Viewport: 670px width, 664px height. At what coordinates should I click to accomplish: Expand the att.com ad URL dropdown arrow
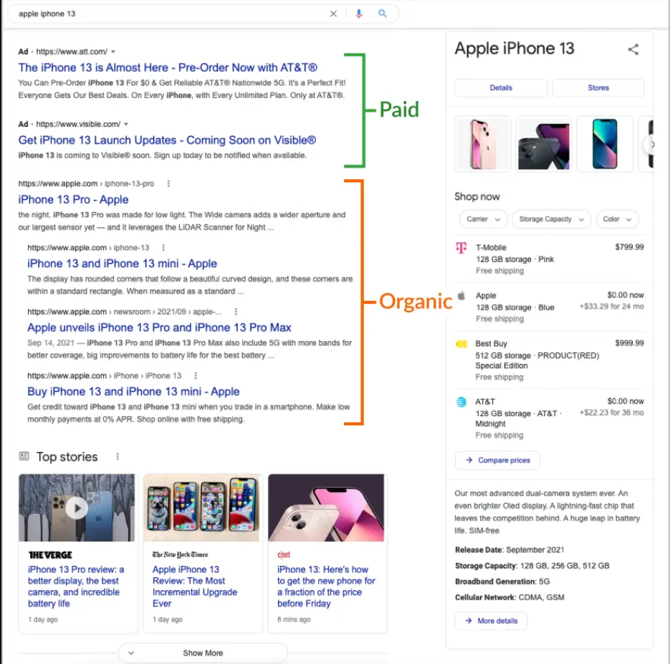[113, 52]
